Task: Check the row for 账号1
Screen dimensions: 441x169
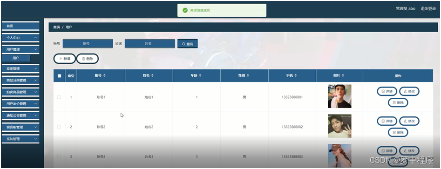Action: (x=59, y=97)
